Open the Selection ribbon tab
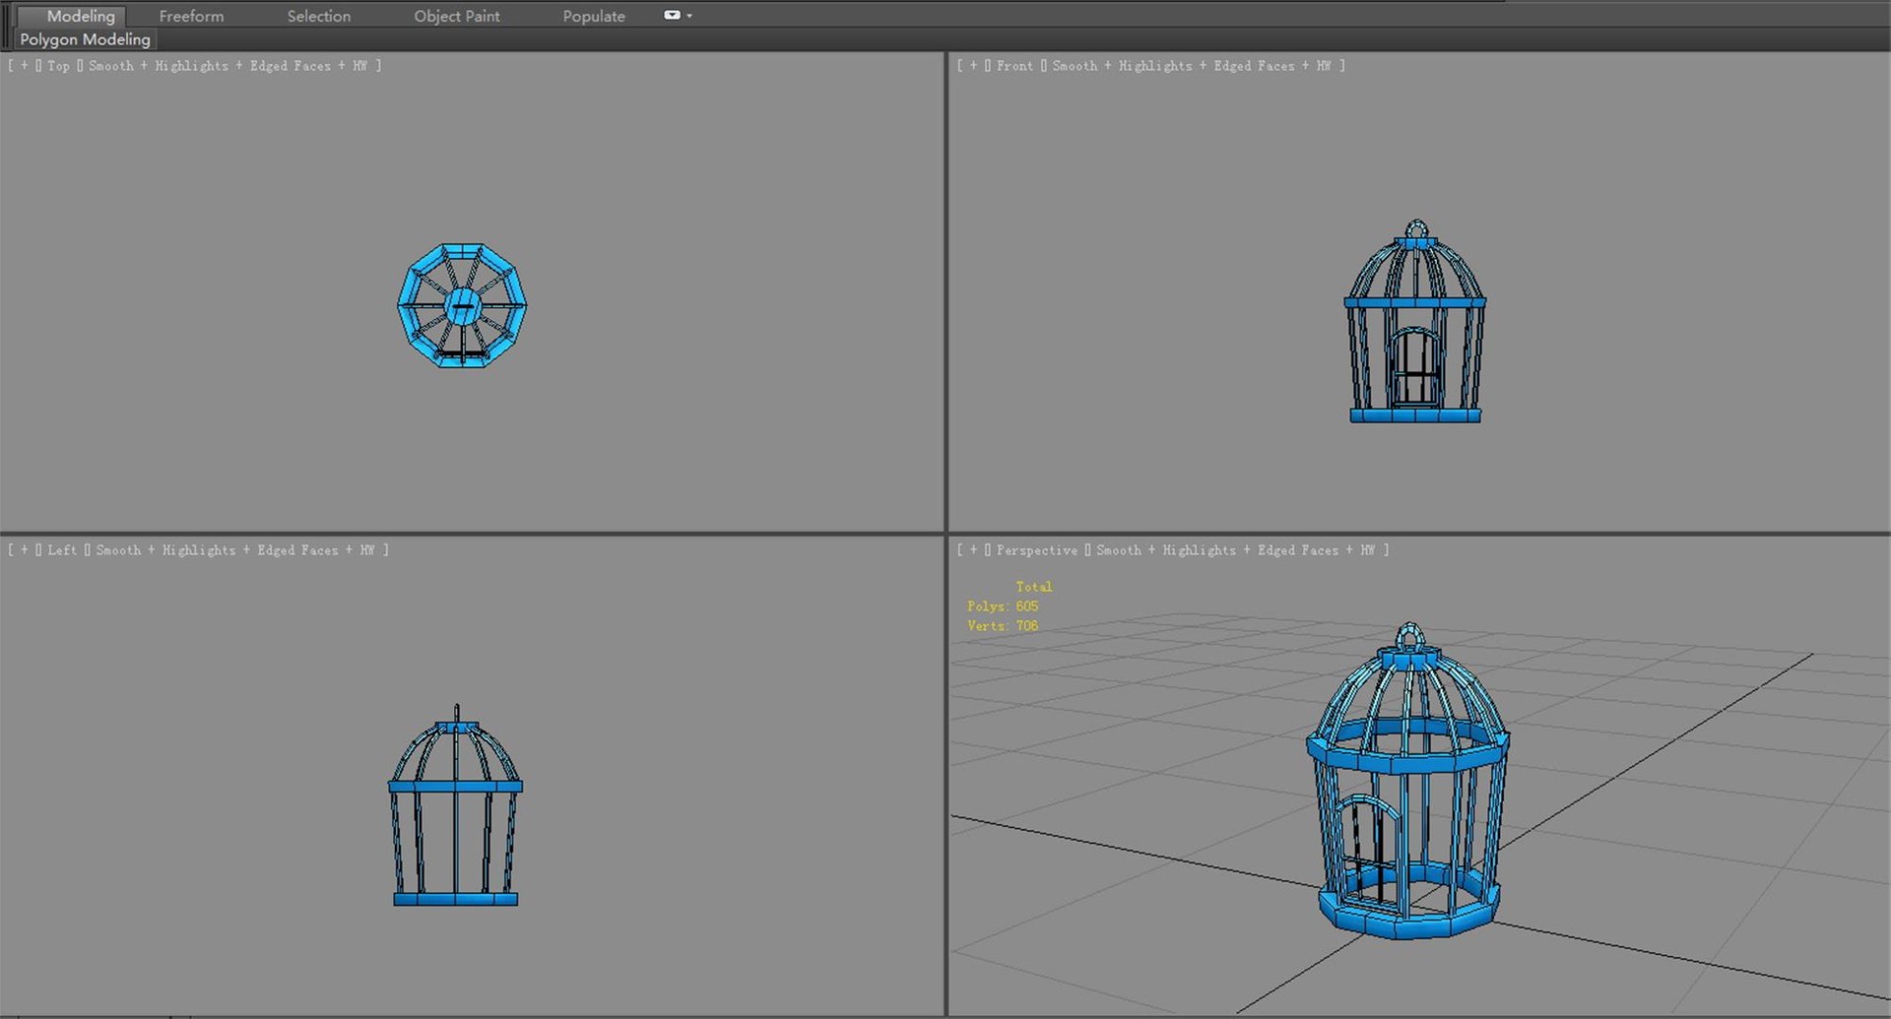The image size is (1891, 1019). 318,16
